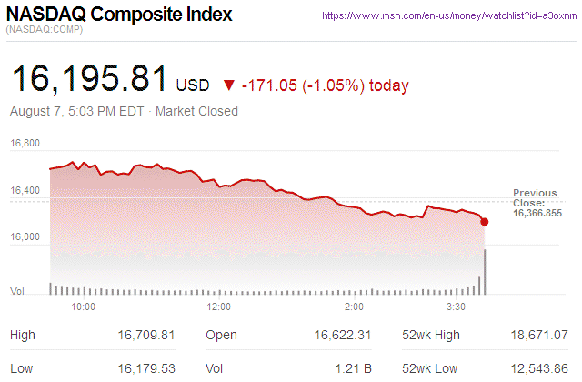Click the High value 16,709.81
The image size is (582, 382).
point(146,335)
